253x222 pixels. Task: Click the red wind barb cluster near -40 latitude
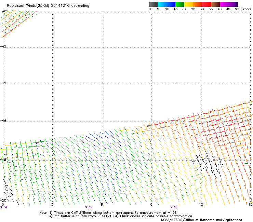coord(18,24)
